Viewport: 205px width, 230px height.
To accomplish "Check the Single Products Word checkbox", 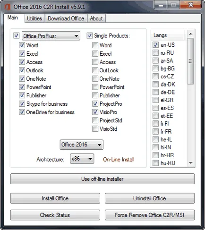I will 95,45.
